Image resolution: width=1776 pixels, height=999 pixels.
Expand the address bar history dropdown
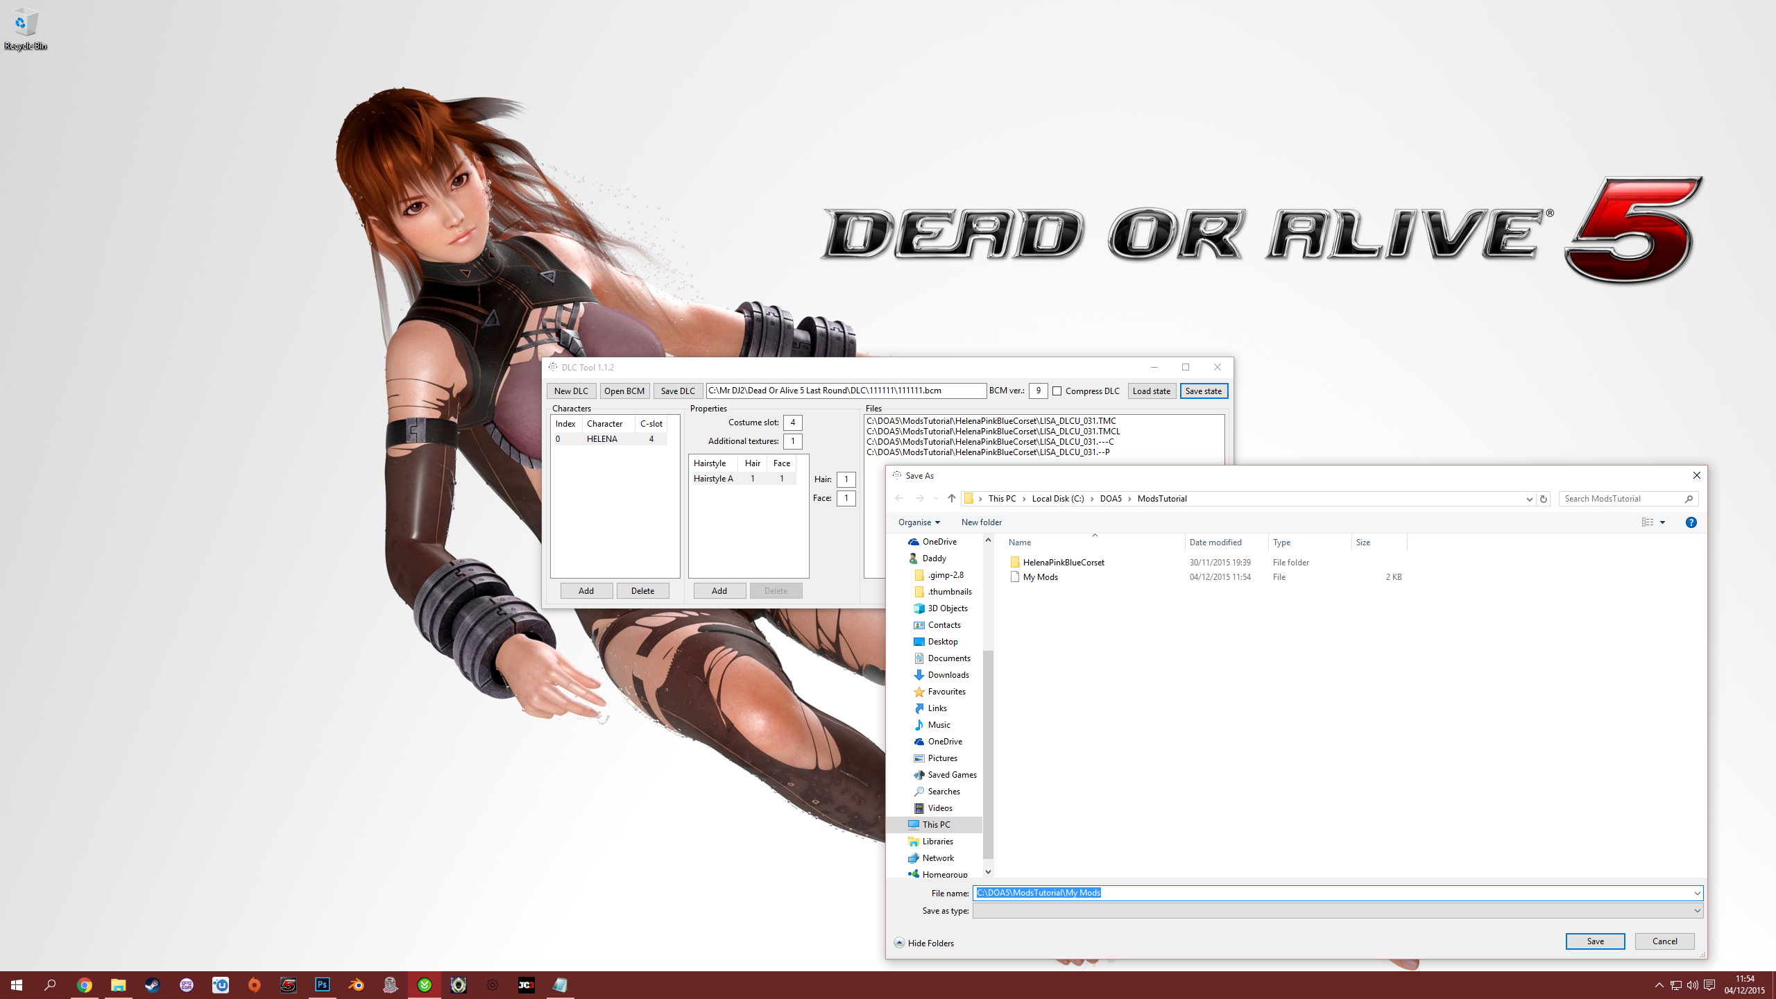tap(1529, 499)
